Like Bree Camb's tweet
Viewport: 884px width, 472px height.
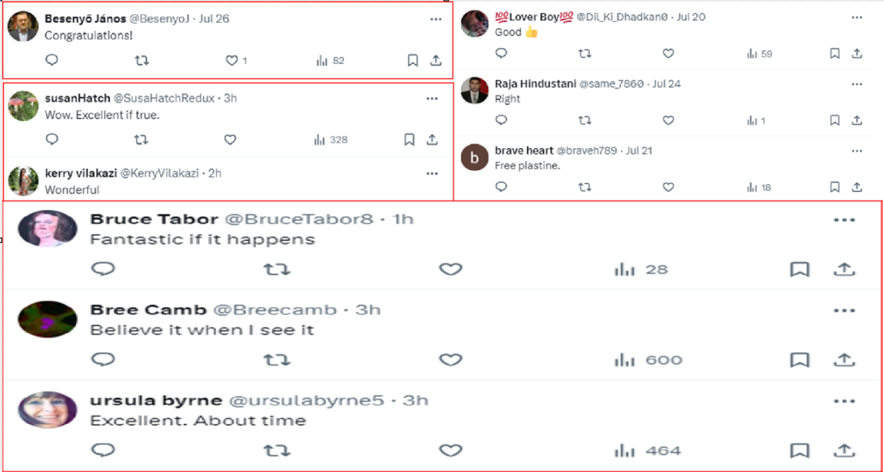pos(450,360)
